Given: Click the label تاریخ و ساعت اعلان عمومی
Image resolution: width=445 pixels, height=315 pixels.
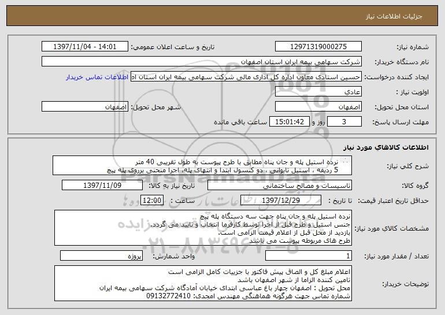Looking at the screenshot, I should [x=173, y=47].
